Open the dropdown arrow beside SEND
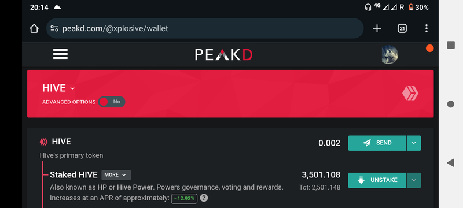Image resolution: width=463 pixels, height=208 pixels. point(414,143)
